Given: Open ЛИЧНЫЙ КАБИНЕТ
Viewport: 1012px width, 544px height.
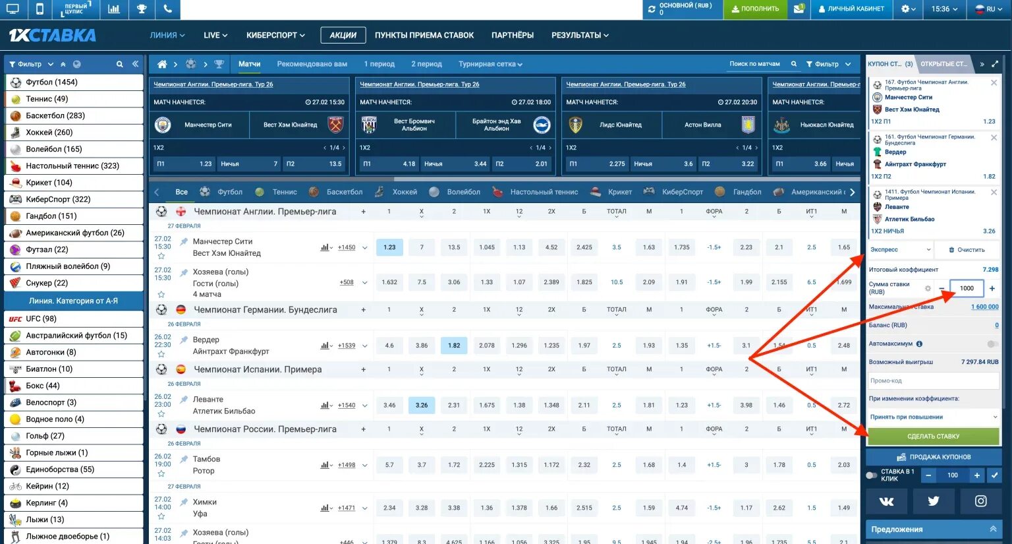Looking at the screenshot, I should coord(851,9).
